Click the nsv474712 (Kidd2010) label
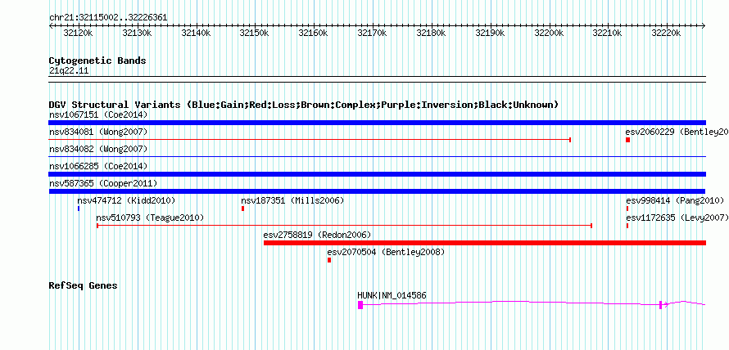Viewport: 729px width, 350px height. pos(126,201)
